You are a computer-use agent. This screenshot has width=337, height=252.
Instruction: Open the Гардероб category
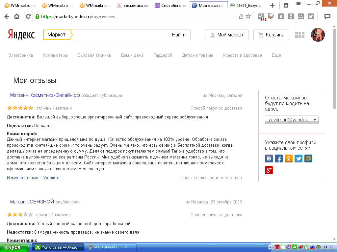click(163, 55)
